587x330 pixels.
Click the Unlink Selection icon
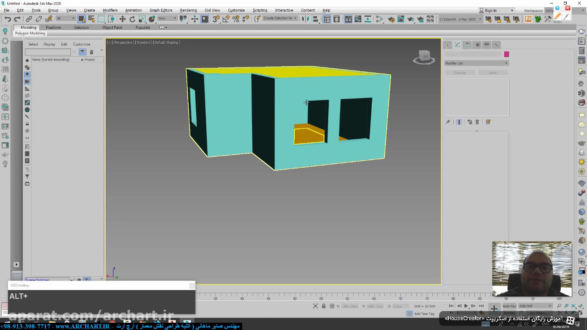pyautogui.click(x=39, y=19)
